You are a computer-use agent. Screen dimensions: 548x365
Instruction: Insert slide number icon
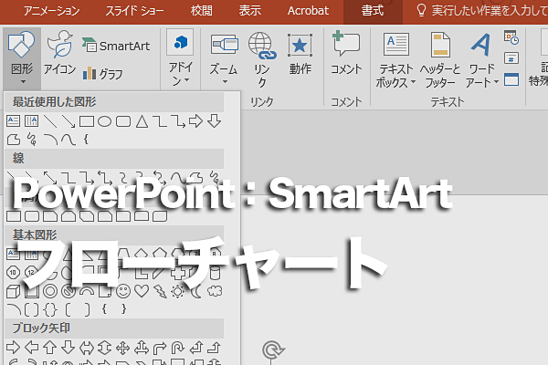(x=511, y=58)
